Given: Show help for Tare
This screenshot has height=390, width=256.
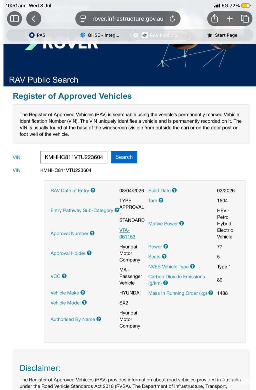Looking at the screenshot, I should click(x=161, y=200).
